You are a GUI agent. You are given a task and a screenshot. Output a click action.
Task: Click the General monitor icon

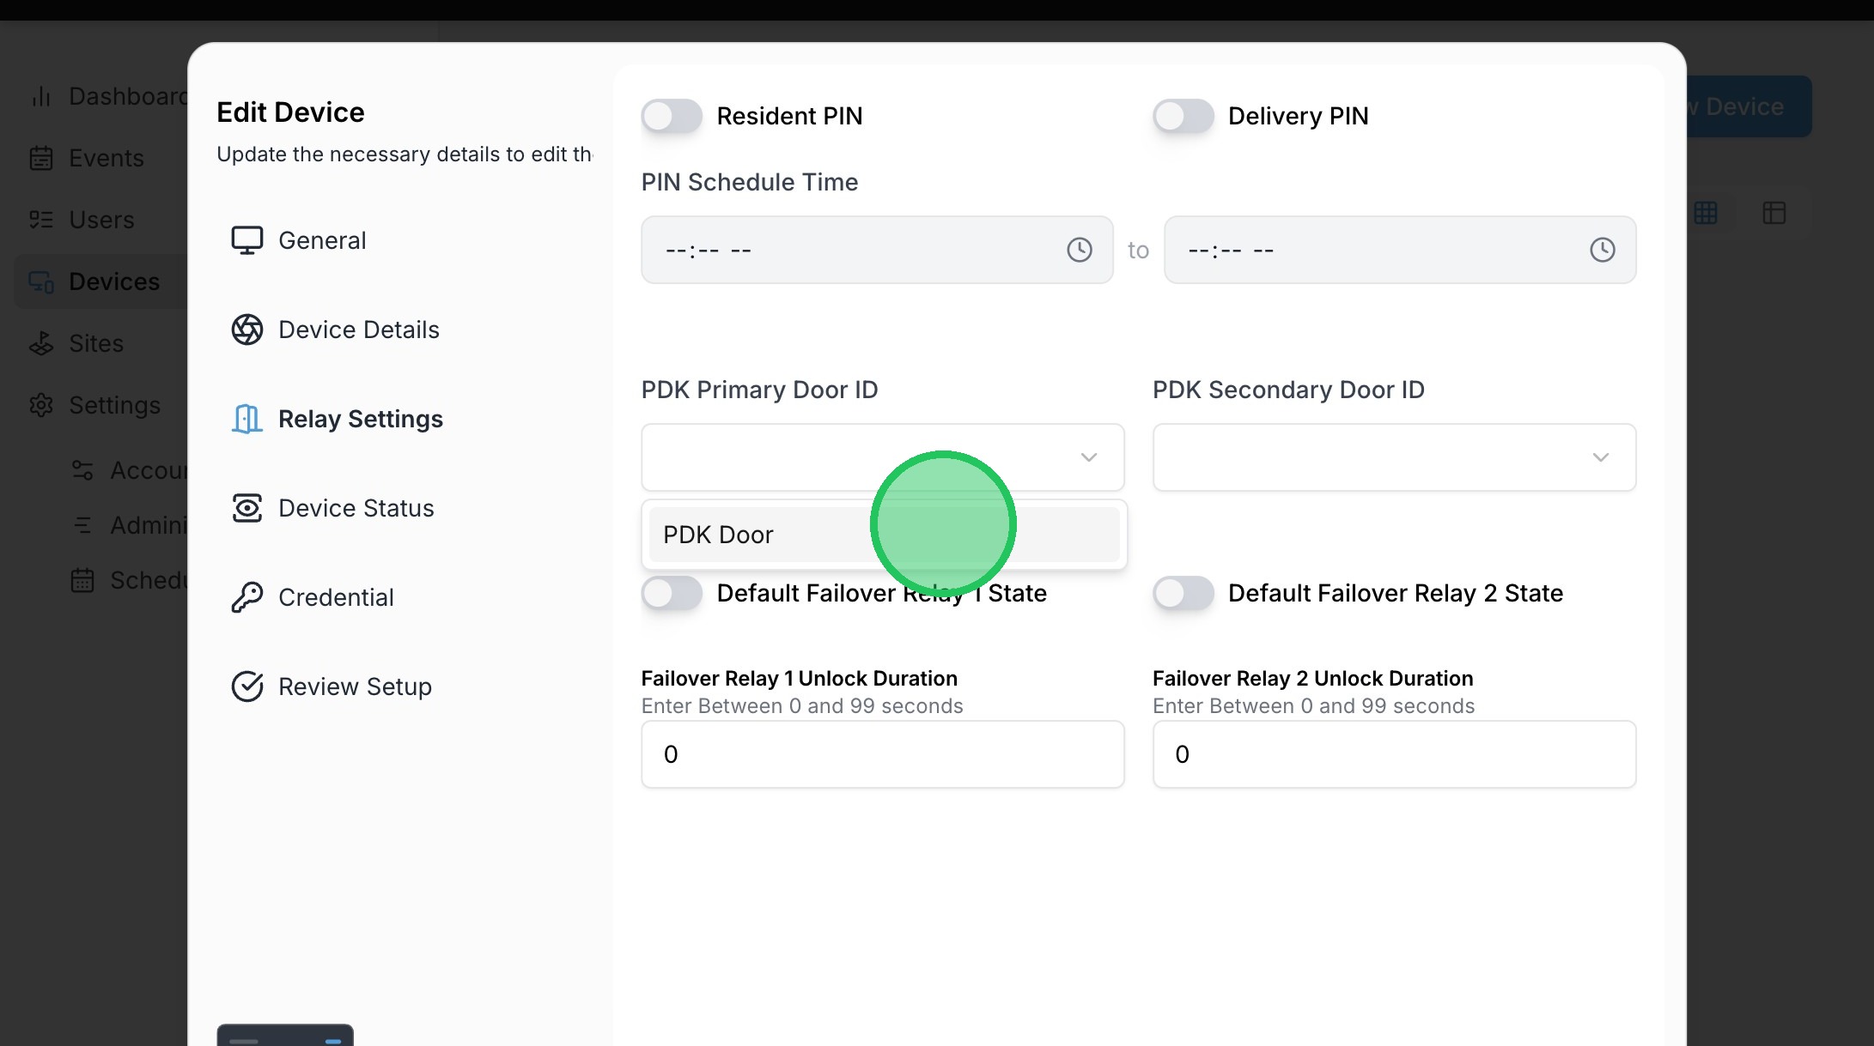click(x=246, y=240)
